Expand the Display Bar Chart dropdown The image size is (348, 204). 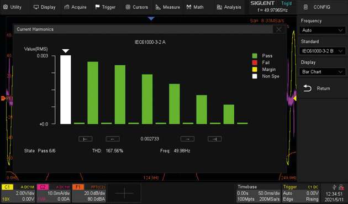[322, 72]
